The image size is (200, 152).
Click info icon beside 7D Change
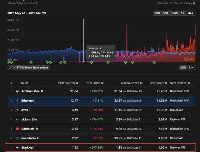(x=102, y=83)
